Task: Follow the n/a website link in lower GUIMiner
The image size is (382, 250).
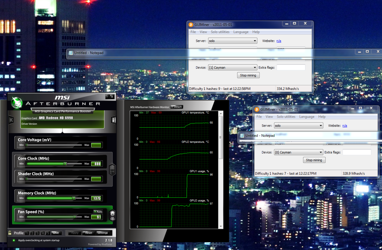Action: coord(345,126)
